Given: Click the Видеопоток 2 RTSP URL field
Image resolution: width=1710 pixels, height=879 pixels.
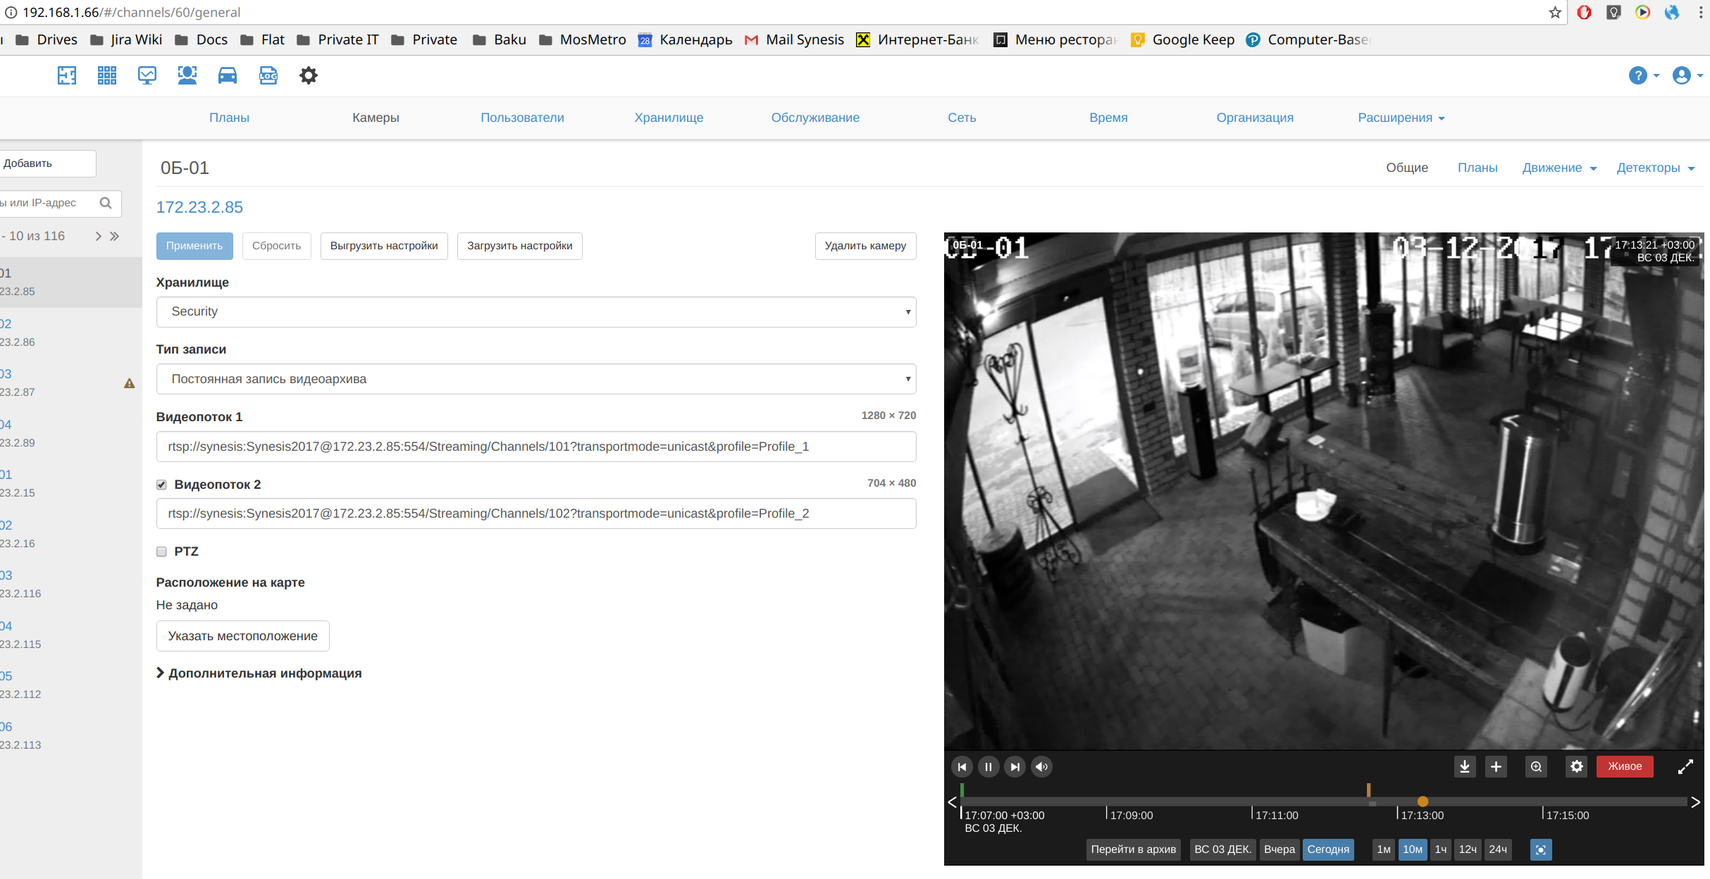Looking at the screenshot, I should coord(536,513).
